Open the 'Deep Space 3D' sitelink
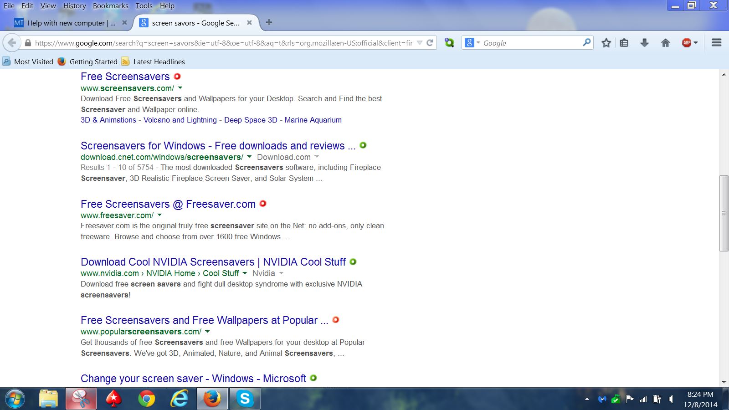Screen dimensions: 729x410 tap(251, 120)
